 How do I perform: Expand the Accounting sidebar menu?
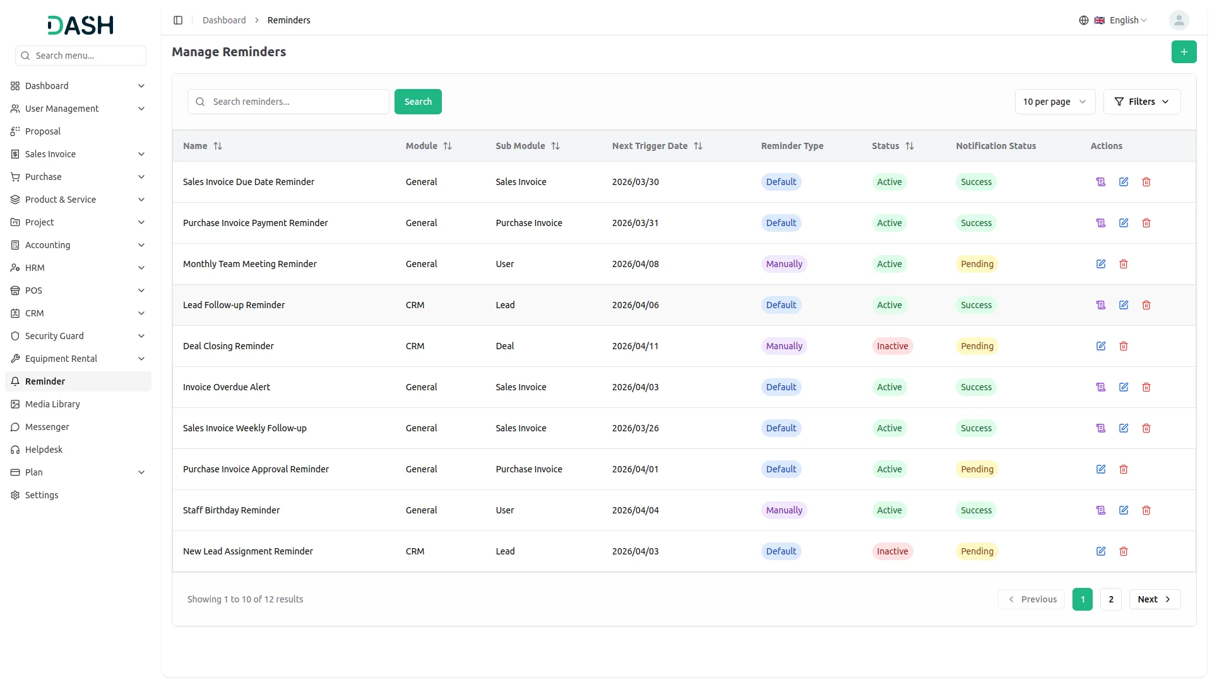pyautogui.click(x=78, y=245)
